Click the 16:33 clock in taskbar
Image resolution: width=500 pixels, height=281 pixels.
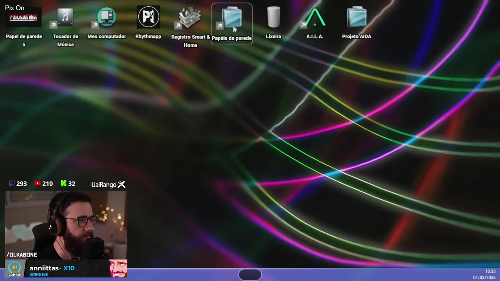[490, 271]
